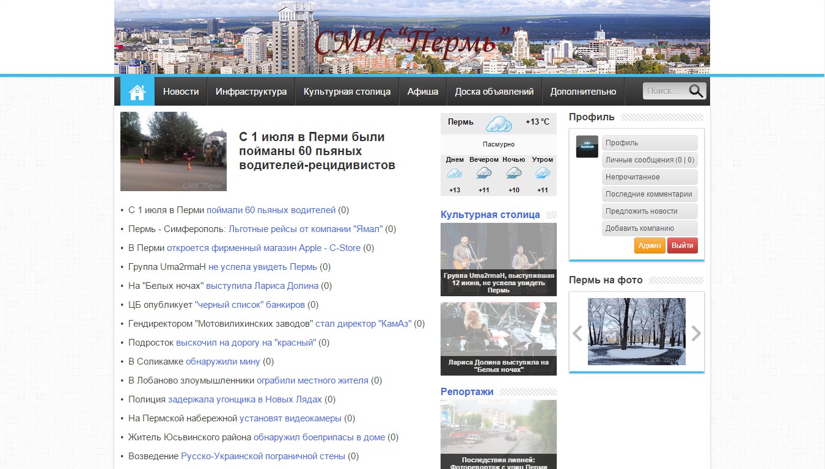The width and height of the screenshot is (825, 469).
Task: Open Доска объявлений in the navigation
Action: [494, 92]
